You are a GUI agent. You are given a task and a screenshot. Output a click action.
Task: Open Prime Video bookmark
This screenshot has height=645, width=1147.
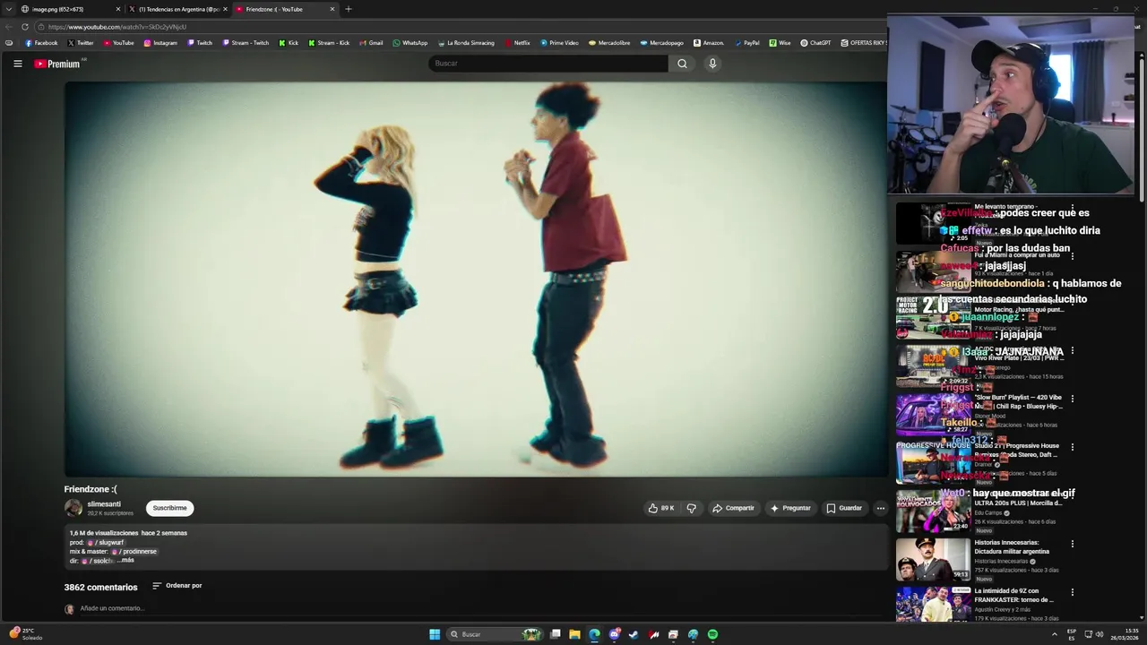click(559, 43)
